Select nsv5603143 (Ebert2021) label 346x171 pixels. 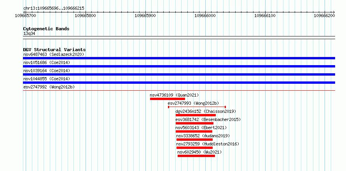click(201, 128)
